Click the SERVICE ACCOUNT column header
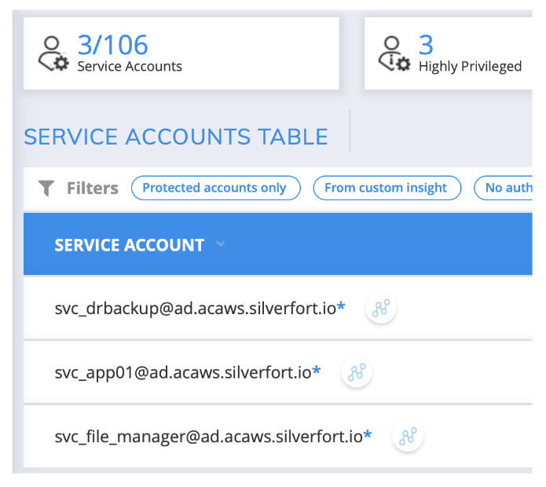The image size is (546, 487). (x=129, y=245)
